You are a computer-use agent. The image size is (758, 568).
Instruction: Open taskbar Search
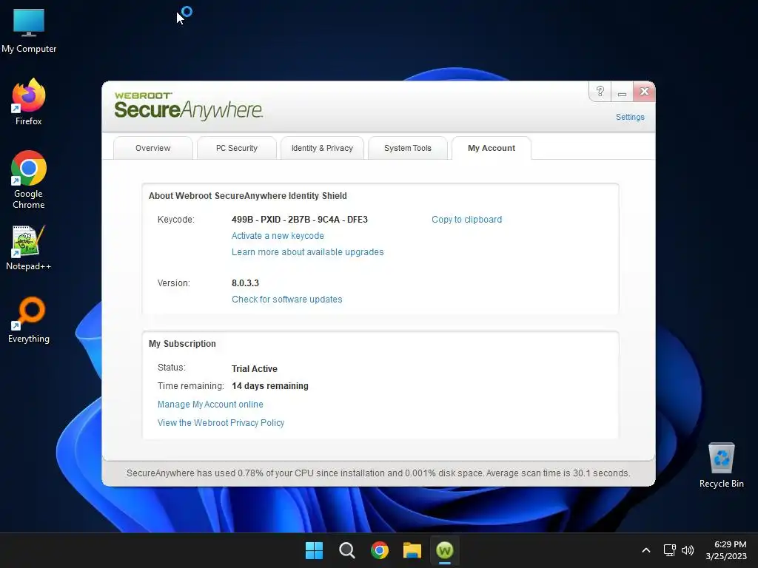tap(347, 550)
